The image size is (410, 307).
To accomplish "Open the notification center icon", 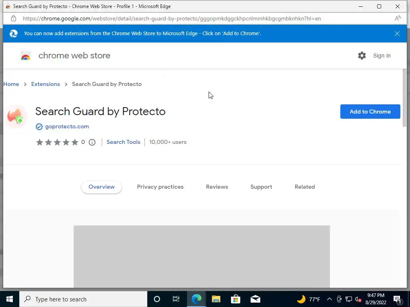I will [x=398, y=299].
